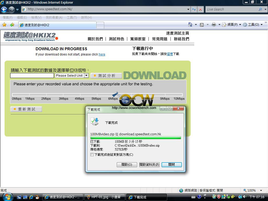Screen dimensions: 268x201
Task: Stop loading with the red X icon
Action: (x=200, y=9)
